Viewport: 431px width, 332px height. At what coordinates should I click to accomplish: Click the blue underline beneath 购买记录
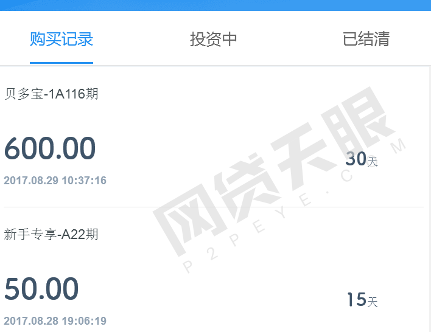pos(61,63)
